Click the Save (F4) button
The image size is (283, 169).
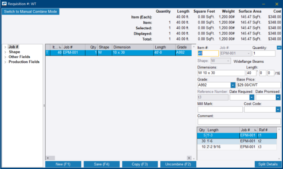tap(102, 164)
